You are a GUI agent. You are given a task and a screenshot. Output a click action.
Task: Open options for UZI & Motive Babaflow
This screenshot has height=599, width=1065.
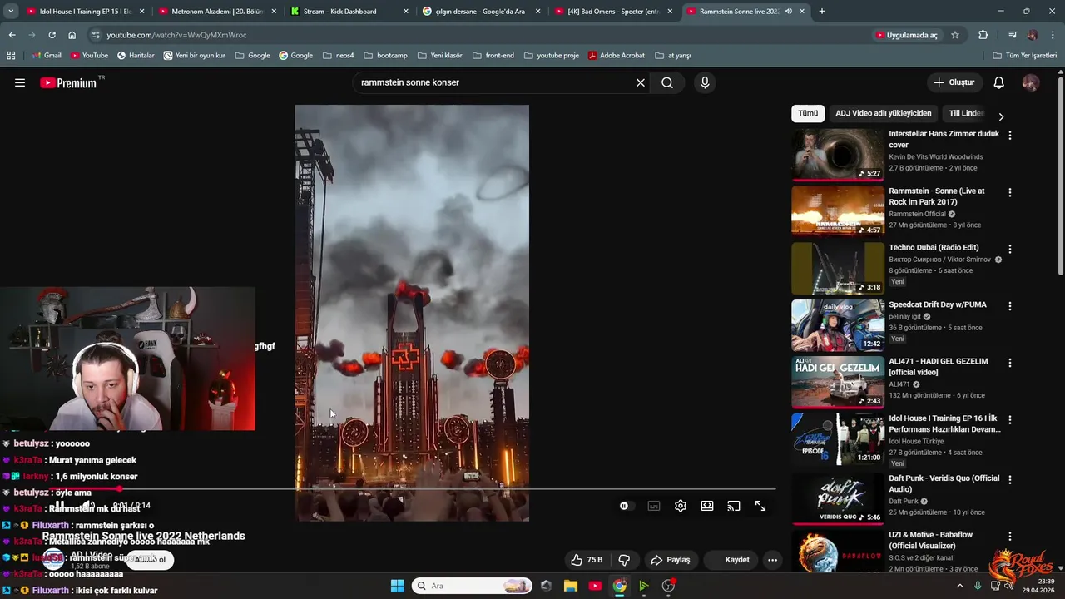point(1010,537)
